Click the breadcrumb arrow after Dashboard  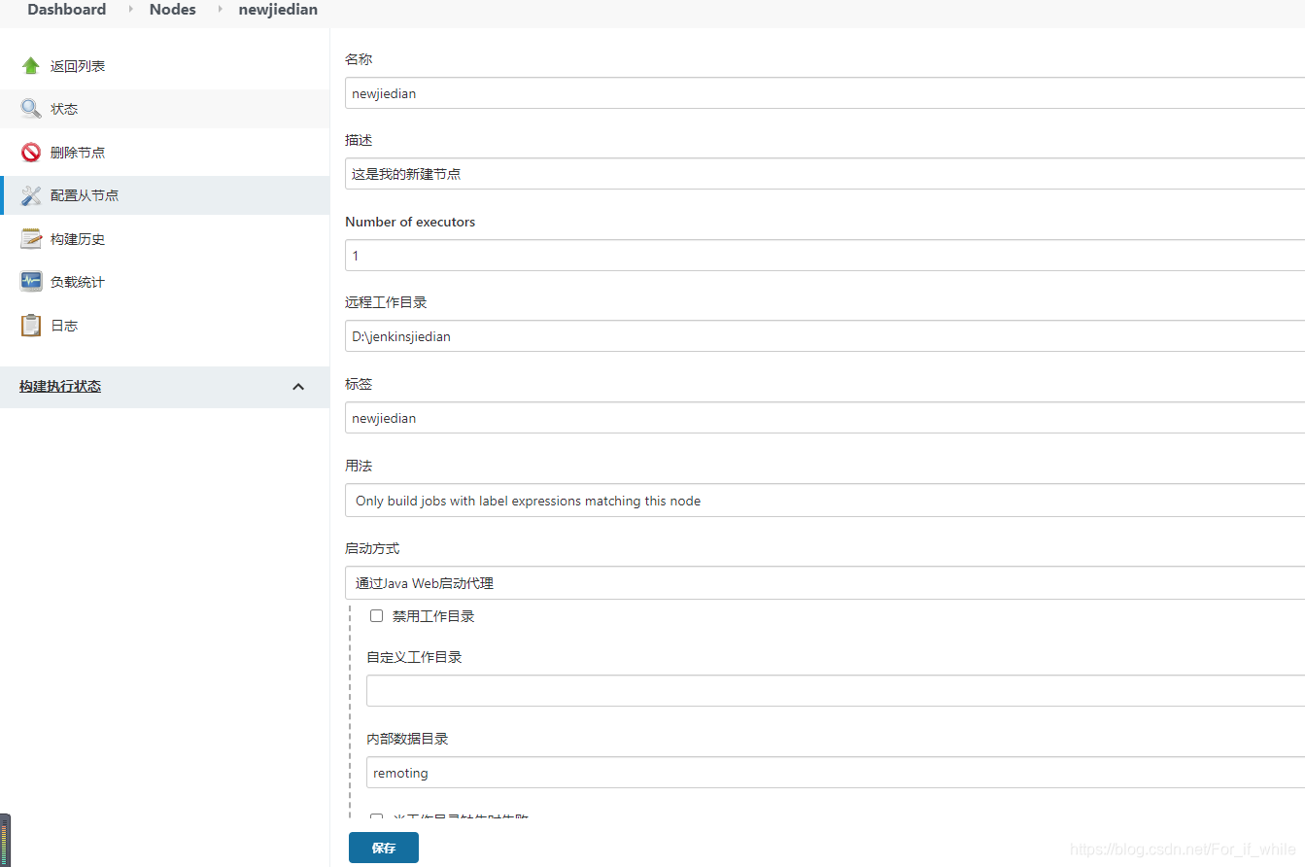click(x=130, y=10)
